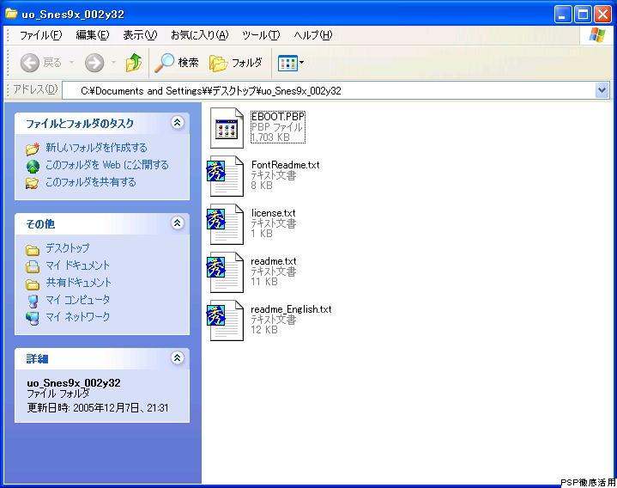
Task: Click the new folder task icon
Action: point(33,149)
